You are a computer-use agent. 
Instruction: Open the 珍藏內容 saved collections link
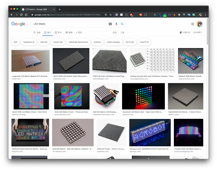click(185, 33)
